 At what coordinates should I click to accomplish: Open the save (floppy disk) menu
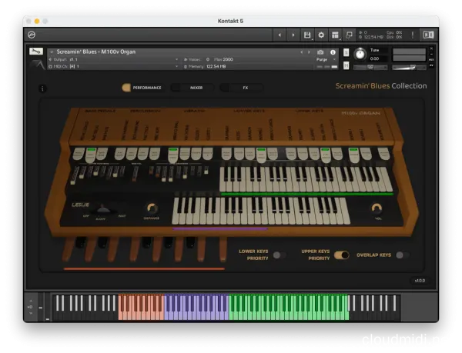[x=307, y=35]
